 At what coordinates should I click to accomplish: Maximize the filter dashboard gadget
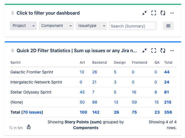(154, 13)
